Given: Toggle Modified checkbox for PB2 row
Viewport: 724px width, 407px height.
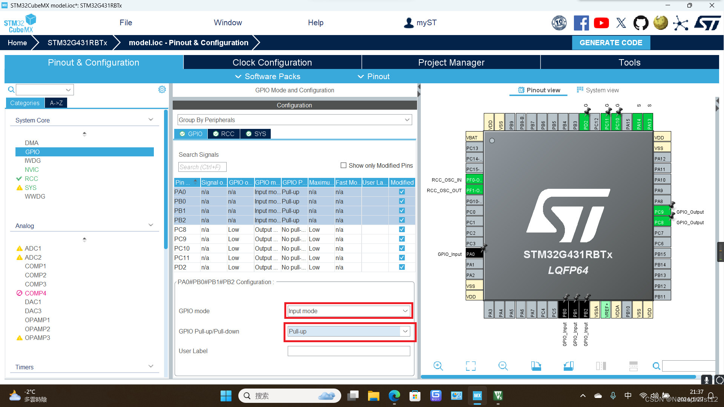Looking at the screenshot, I should pyautogui.click(x=402, y=220).
